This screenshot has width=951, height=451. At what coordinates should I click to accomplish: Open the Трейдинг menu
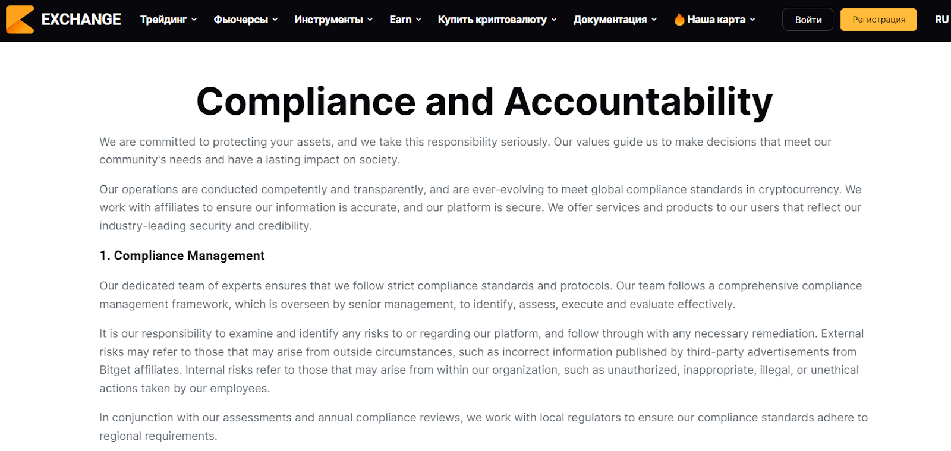[x=163, y=20]
